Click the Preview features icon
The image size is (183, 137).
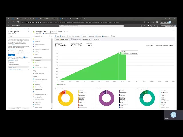(34, 87)
